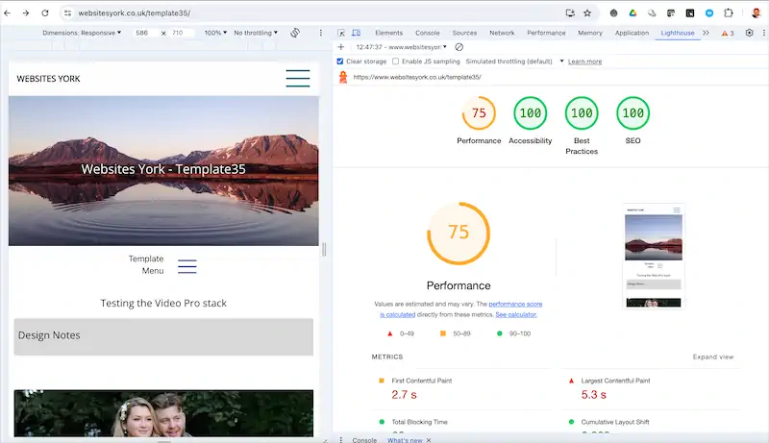Image resolution: width=769 pixels, height=443 pixels.
Task: Open the Simulated throttling dropdown
Action: point(514,62)
